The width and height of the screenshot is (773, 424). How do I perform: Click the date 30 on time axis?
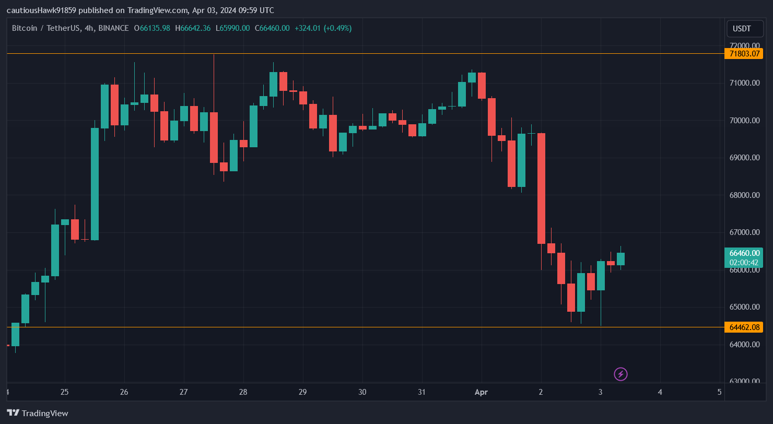pos(362,392)
